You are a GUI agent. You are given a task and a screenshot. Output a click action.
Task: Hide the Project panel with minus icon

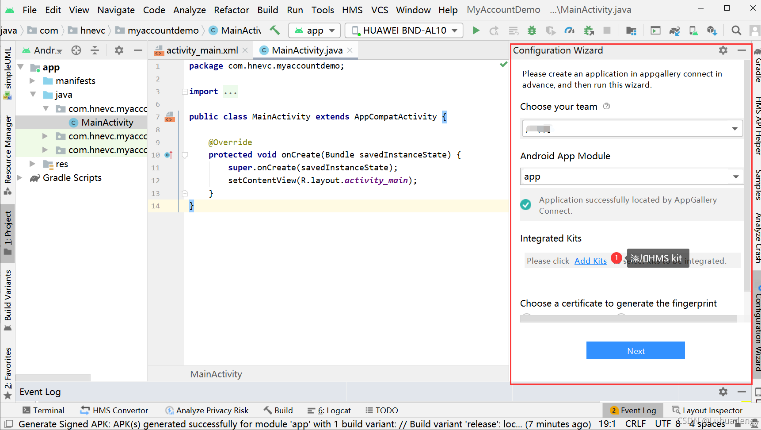138,50
